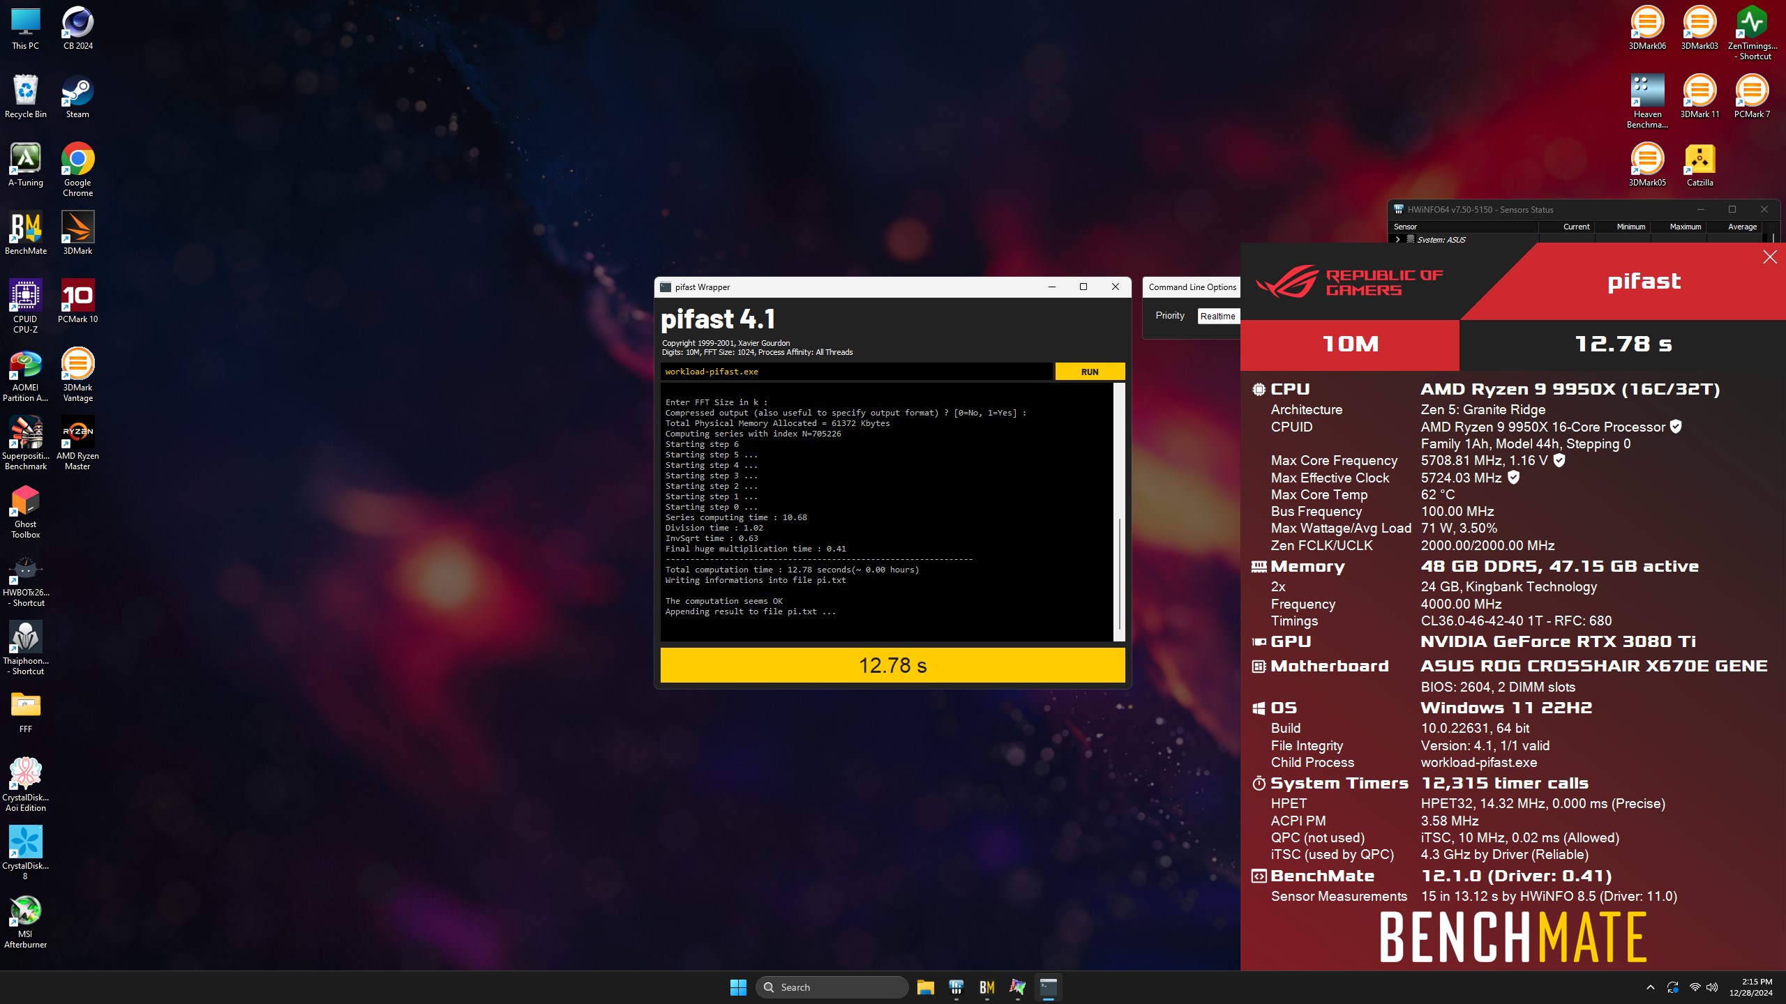Open HWBOT shortcut on desktop
The height and width of the screenshot is (1004, 1786).
(x=26, y=579)
